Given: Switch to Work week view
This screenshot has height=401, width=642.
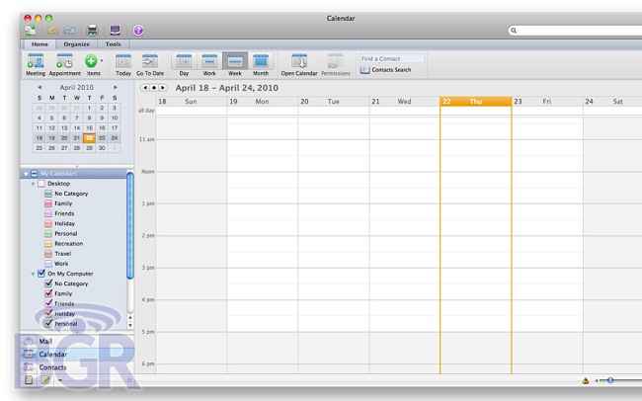Looking at the screenshot, I should 209,65.
